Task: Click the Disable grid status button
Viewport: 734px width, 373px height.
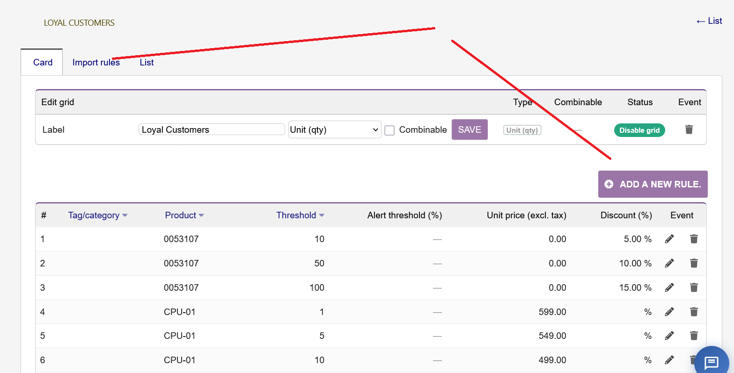Action: [639, 130]
